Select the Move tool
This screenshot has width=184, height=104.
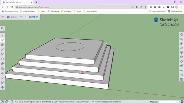coord(2,73)
